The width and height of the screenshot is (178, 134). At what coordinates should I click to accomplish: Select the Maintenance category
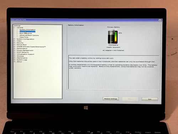[22, 58]
